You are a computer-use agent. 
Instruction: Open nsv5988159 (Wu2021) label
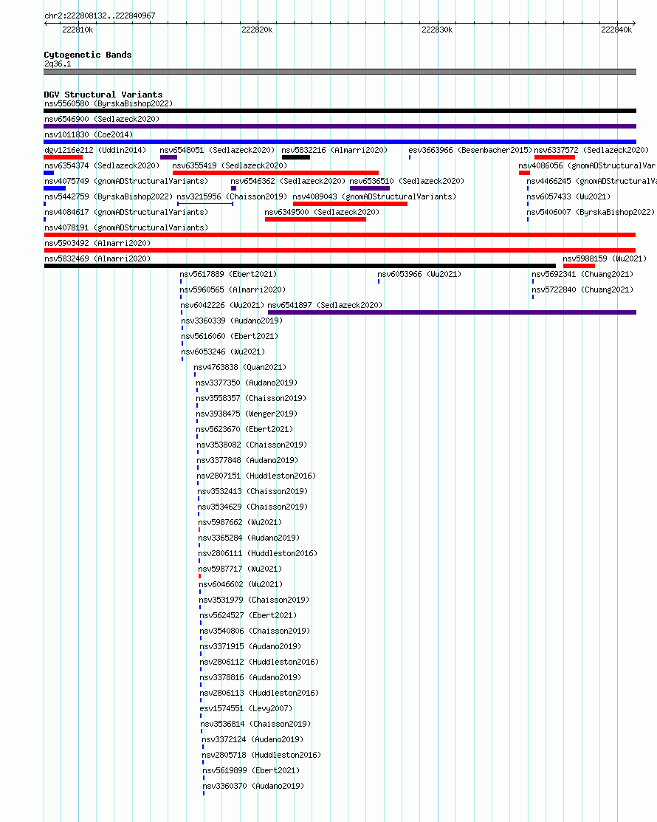click(605, 258)
